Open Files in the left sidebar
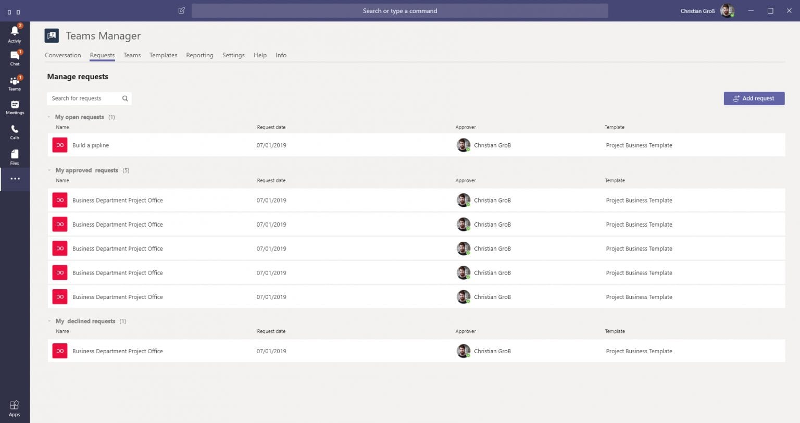This screenshot has height=423, width=800. click(x=15, y=157)
